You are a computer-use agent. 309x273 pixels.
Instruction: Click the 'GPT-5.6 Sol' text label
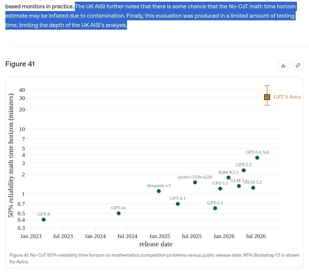coord(257,152)
